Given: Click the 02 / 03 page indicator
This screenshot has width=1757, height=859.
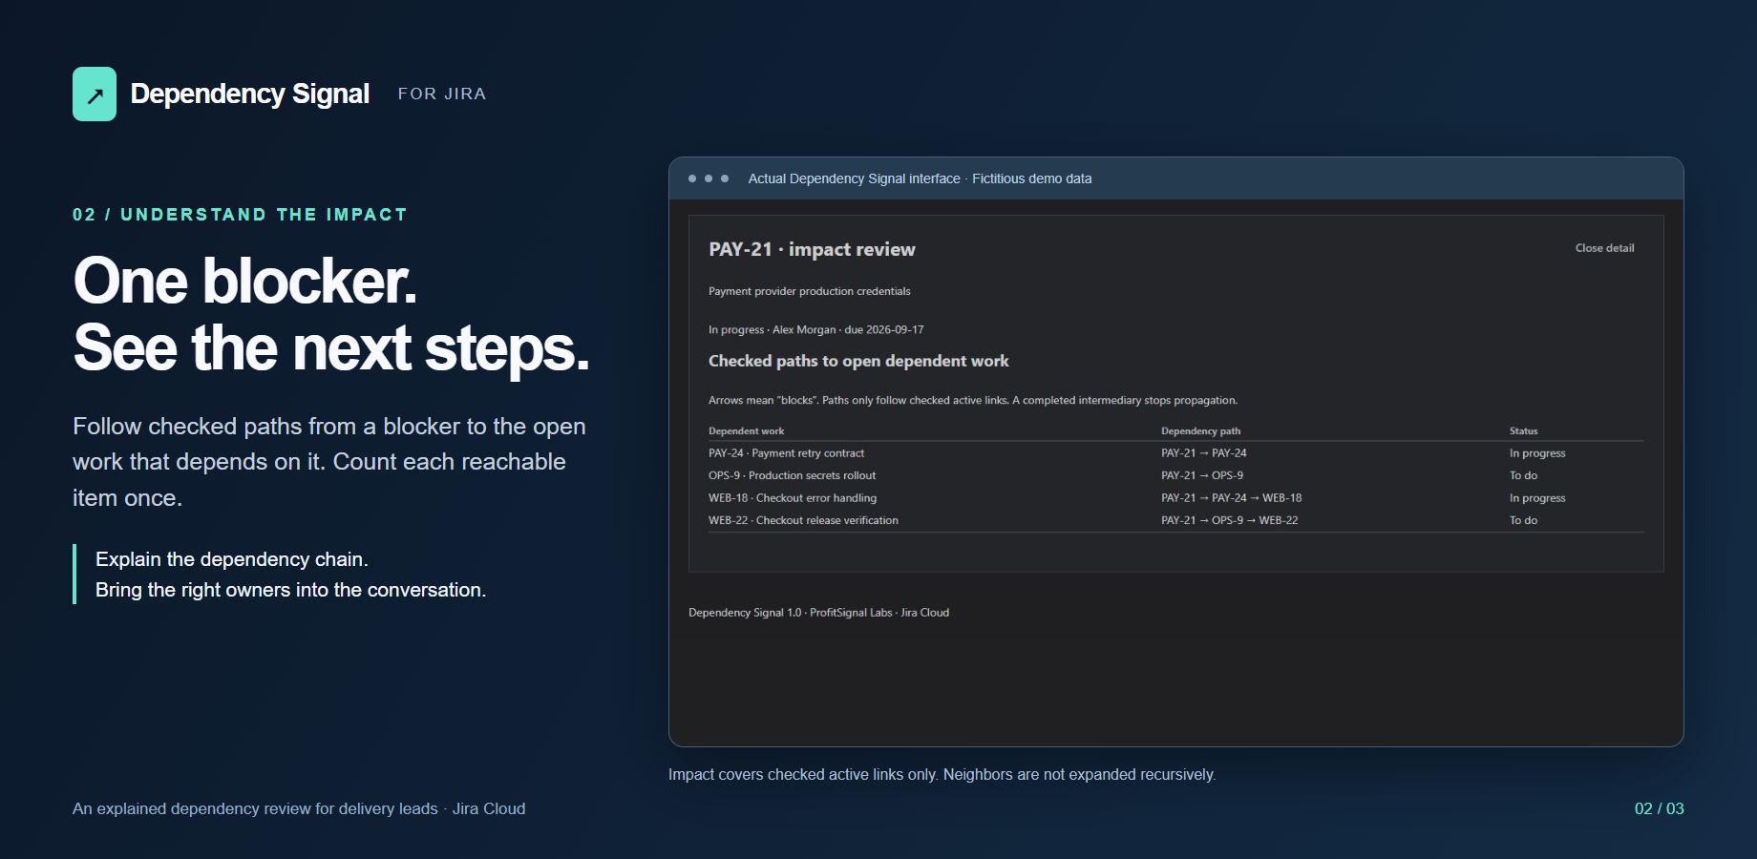Looking at the screenshot, I should coord(1660,808).
